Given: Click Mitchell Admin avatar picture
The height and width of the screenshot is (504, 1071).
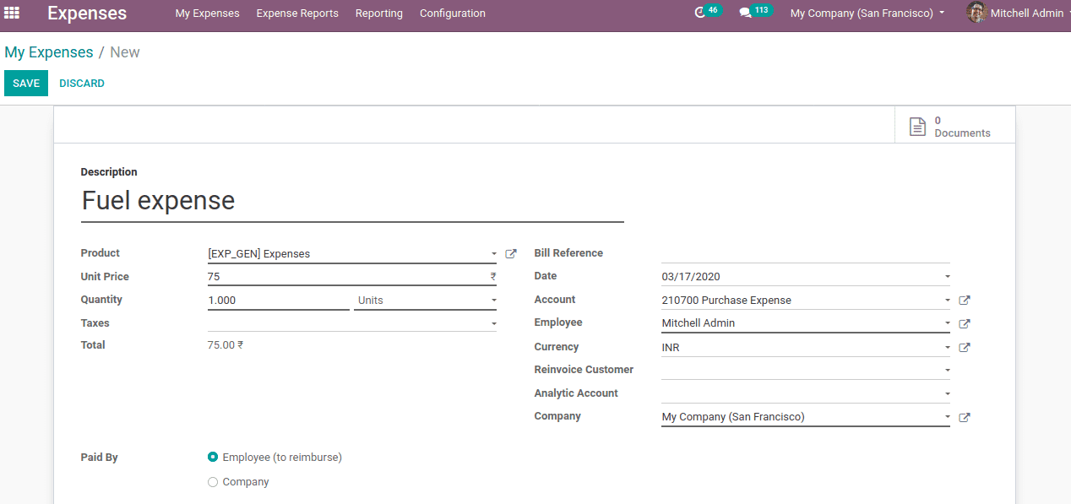Looking at the screenshot, I should pos(976,13).
